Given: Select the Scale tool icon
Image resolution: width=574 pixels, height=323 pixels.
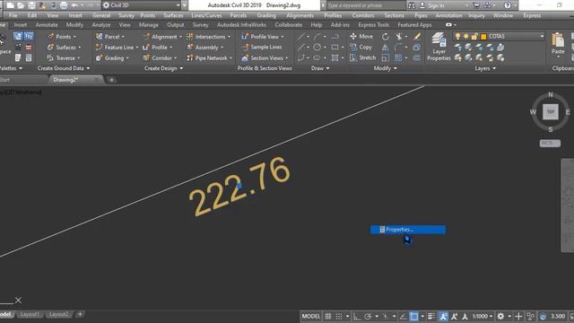Looking at the screenshot, I should [385, 57].
